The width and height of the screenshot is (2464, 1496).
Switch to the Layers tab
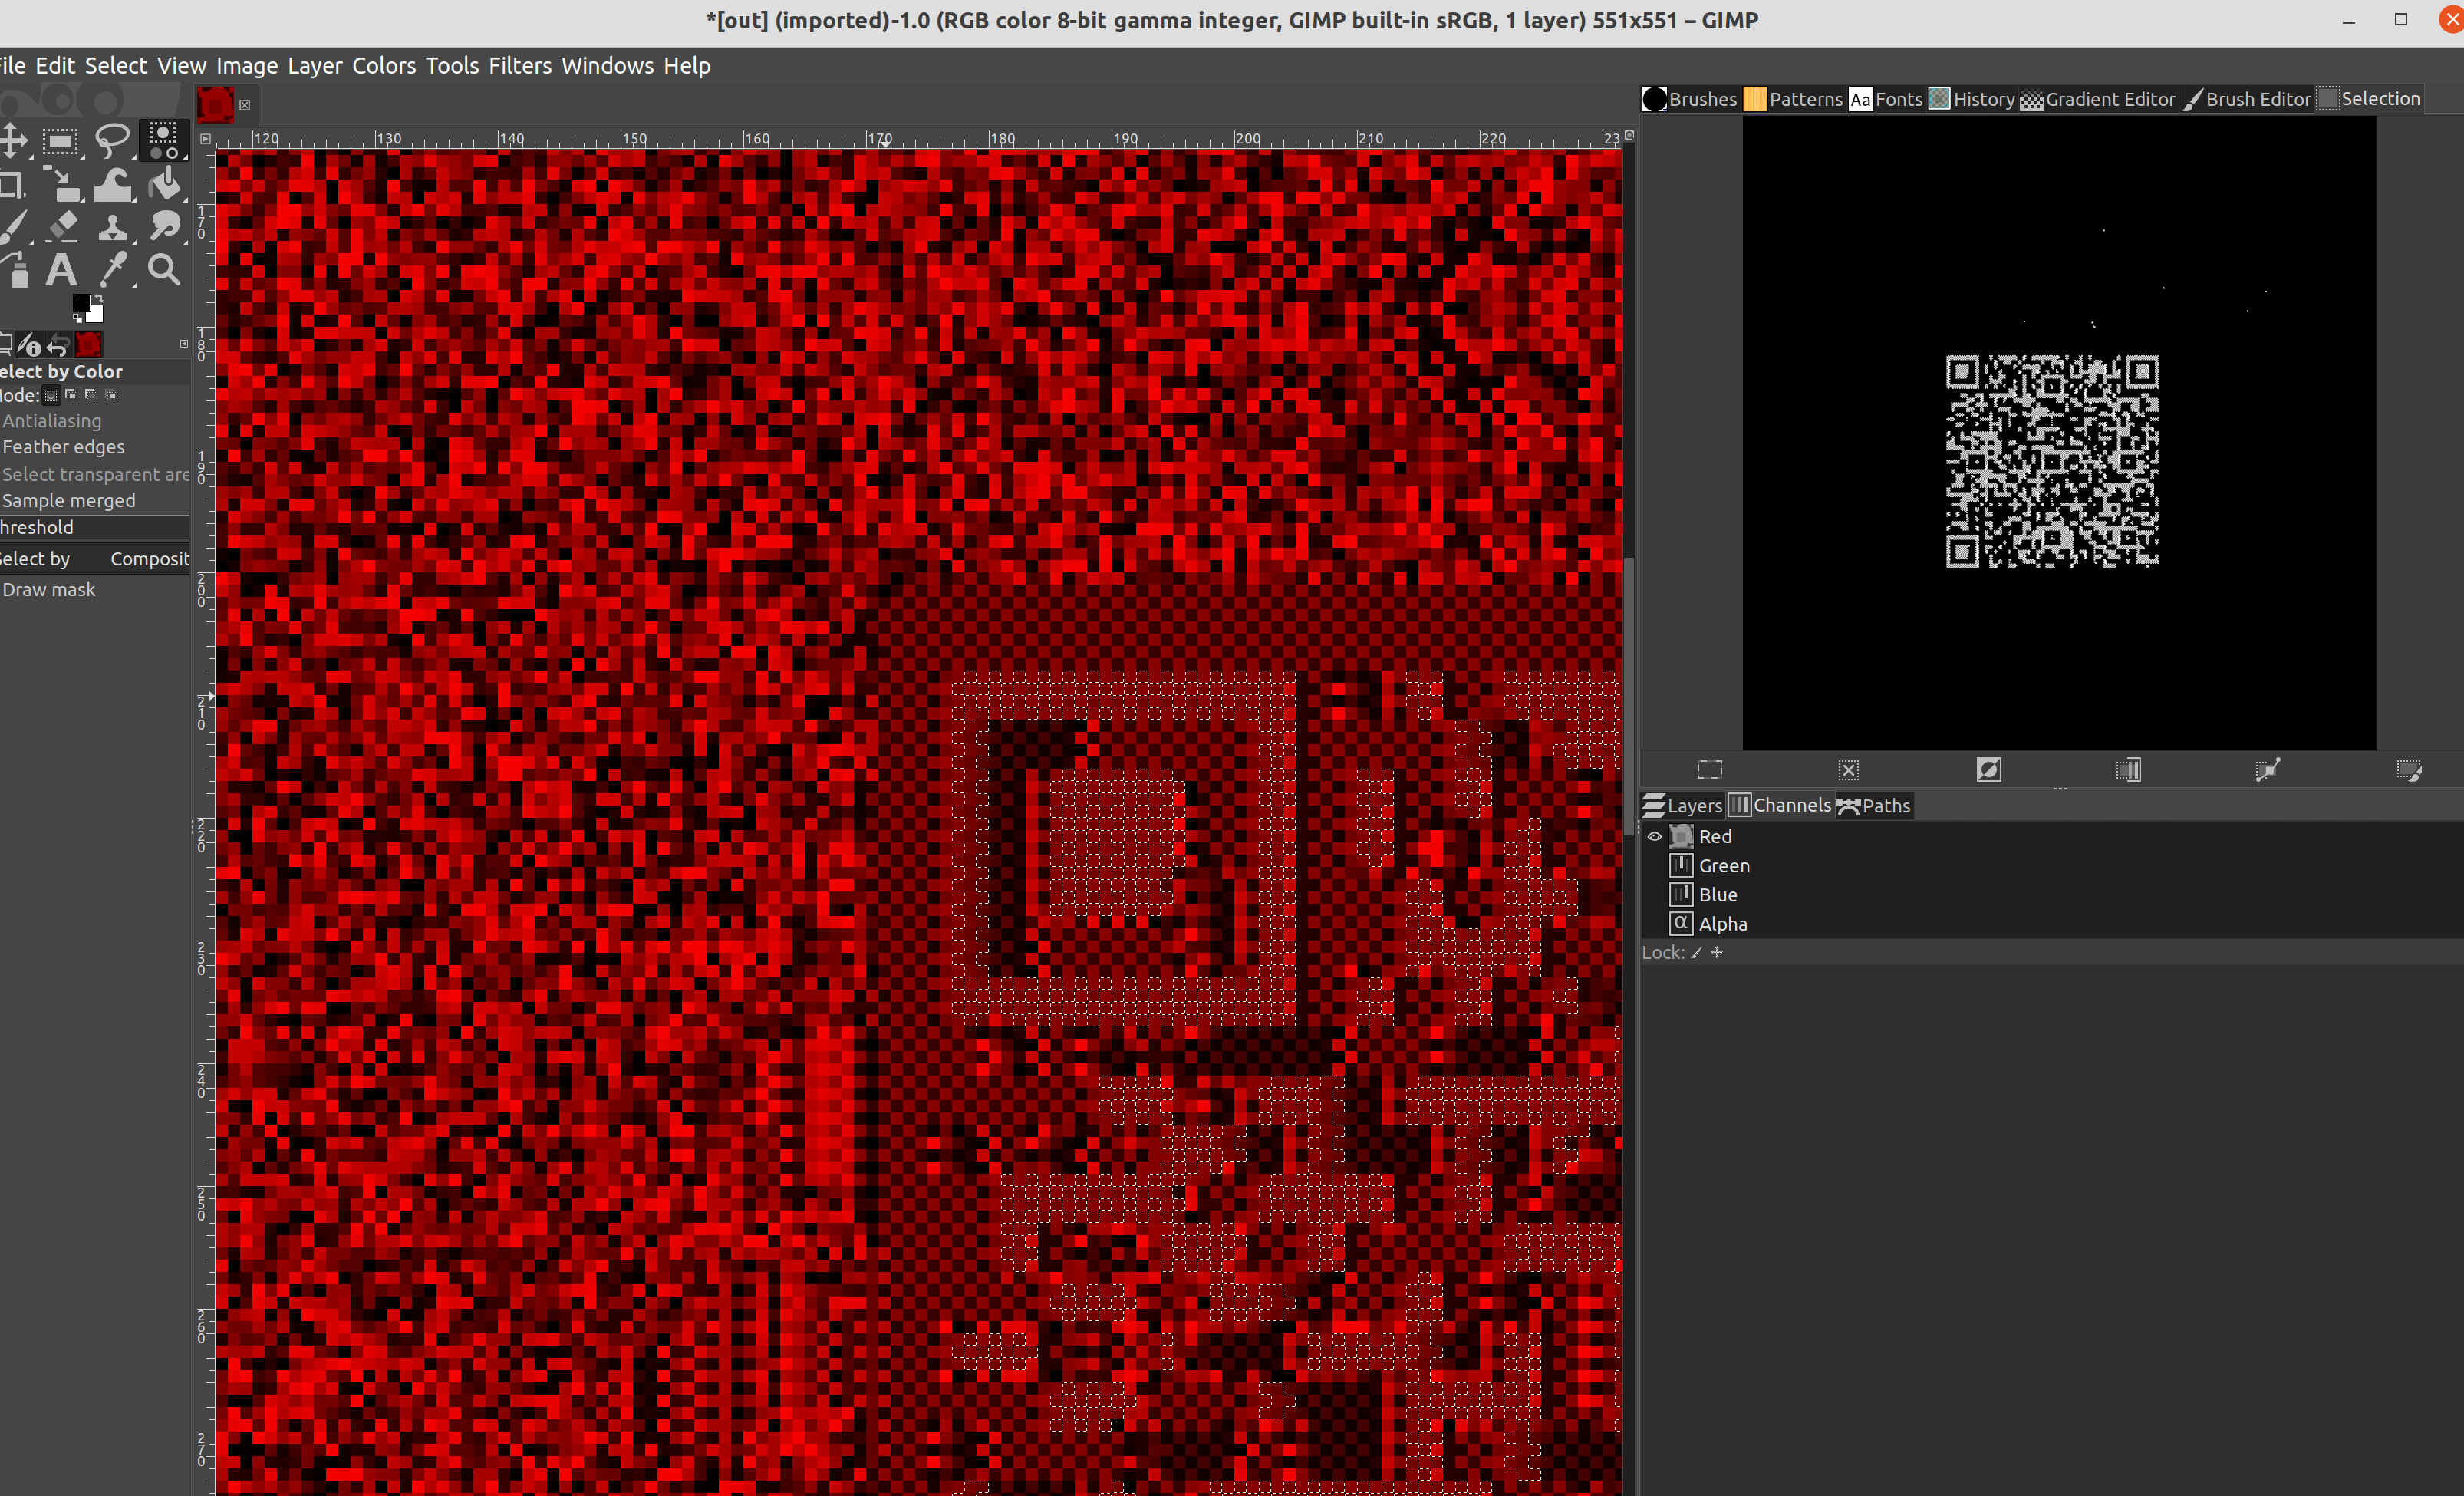(x=1683, y=805)
